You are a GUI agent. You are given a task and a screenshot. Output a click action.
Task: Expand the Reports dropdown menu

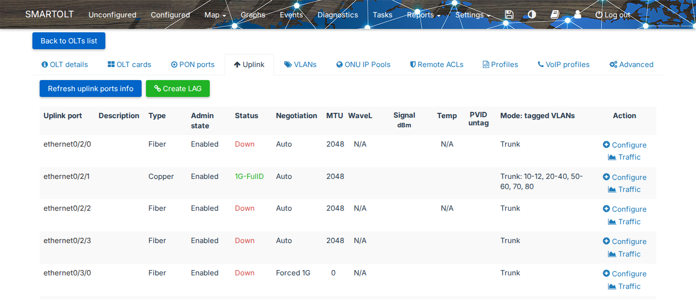423,14
